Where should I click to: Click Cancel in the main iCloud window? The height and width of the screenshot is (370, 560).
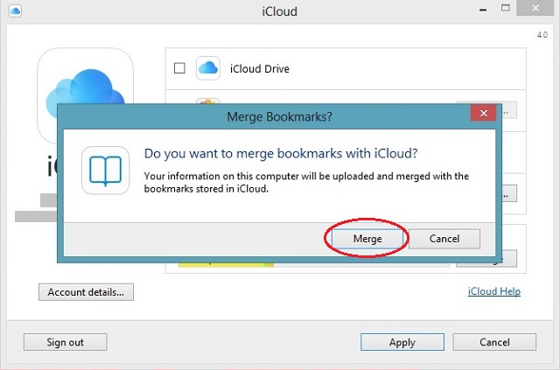point(494,342)
